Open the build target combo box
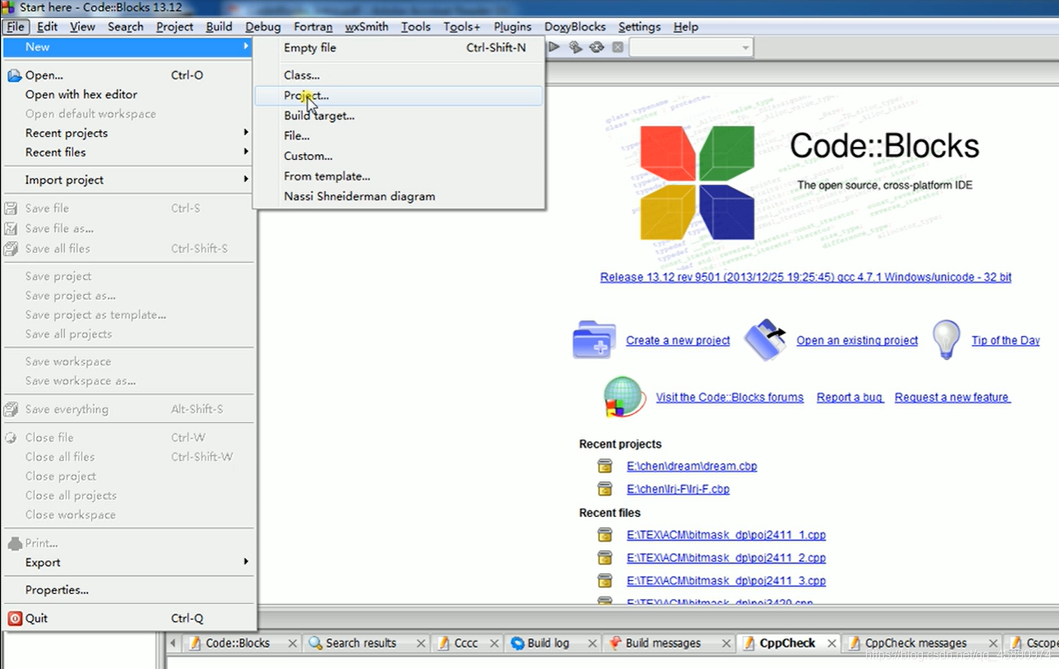This screenshot has width=1059, height=669. [692, 47]
